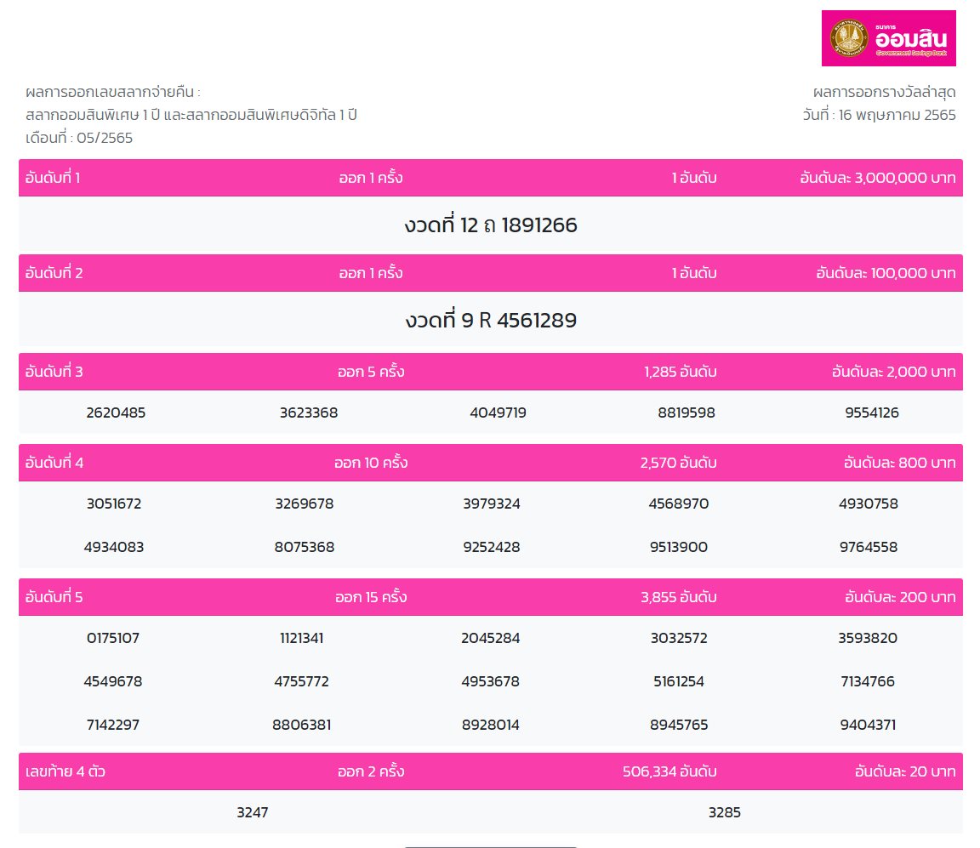Click the อันดับที่ 3 header label

(x=54, y=372)
